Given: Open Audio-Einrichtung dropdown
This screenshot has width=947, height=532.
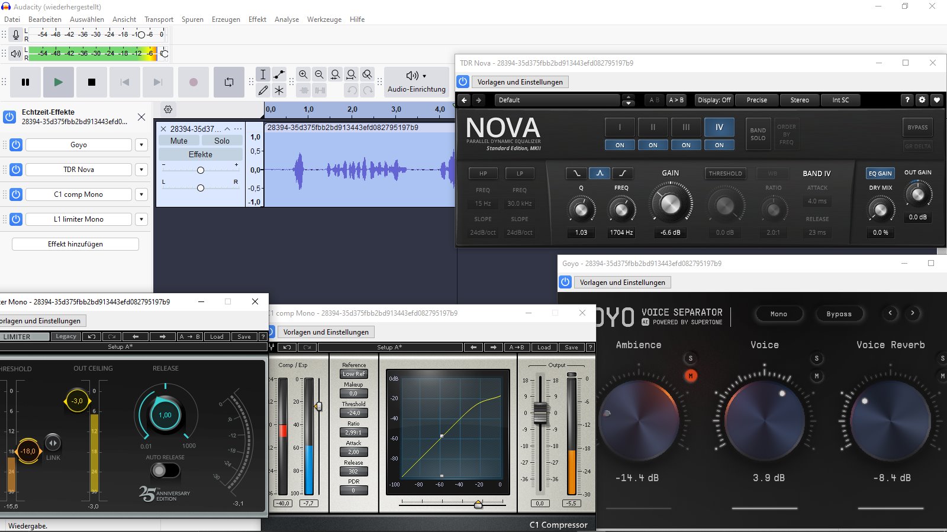Looking at the screenshot, I should (x=416, y=82).
